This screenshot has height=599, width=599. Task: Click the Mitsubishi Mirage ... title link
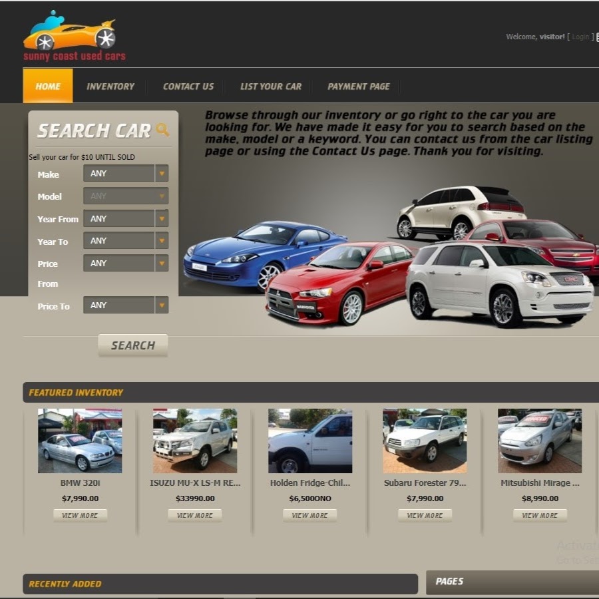coord(540,483)
